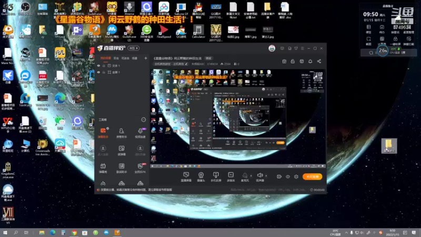Open File Explorer from the taskbar
Screen dimensions: 421x237
click(x=42, y=233)
